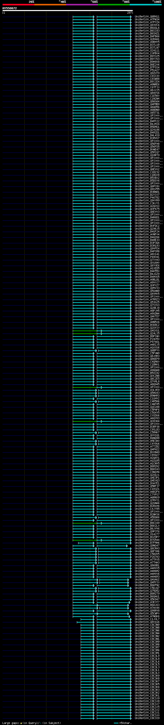Select label UniRef100_Q5CWP0

tap(147, 613)
